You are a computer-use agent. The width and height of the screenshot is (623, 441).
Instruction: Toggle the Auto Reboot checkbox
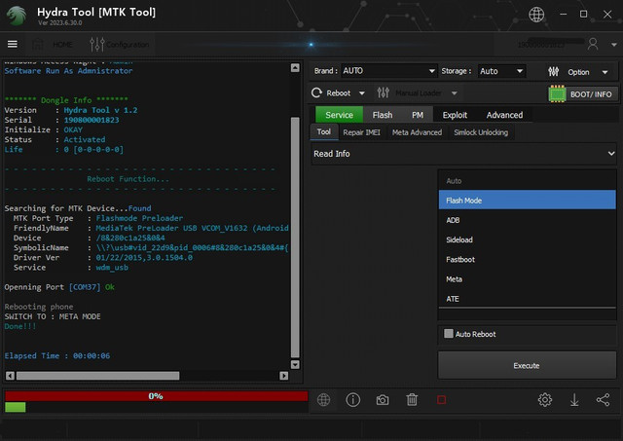pos(449,333)
